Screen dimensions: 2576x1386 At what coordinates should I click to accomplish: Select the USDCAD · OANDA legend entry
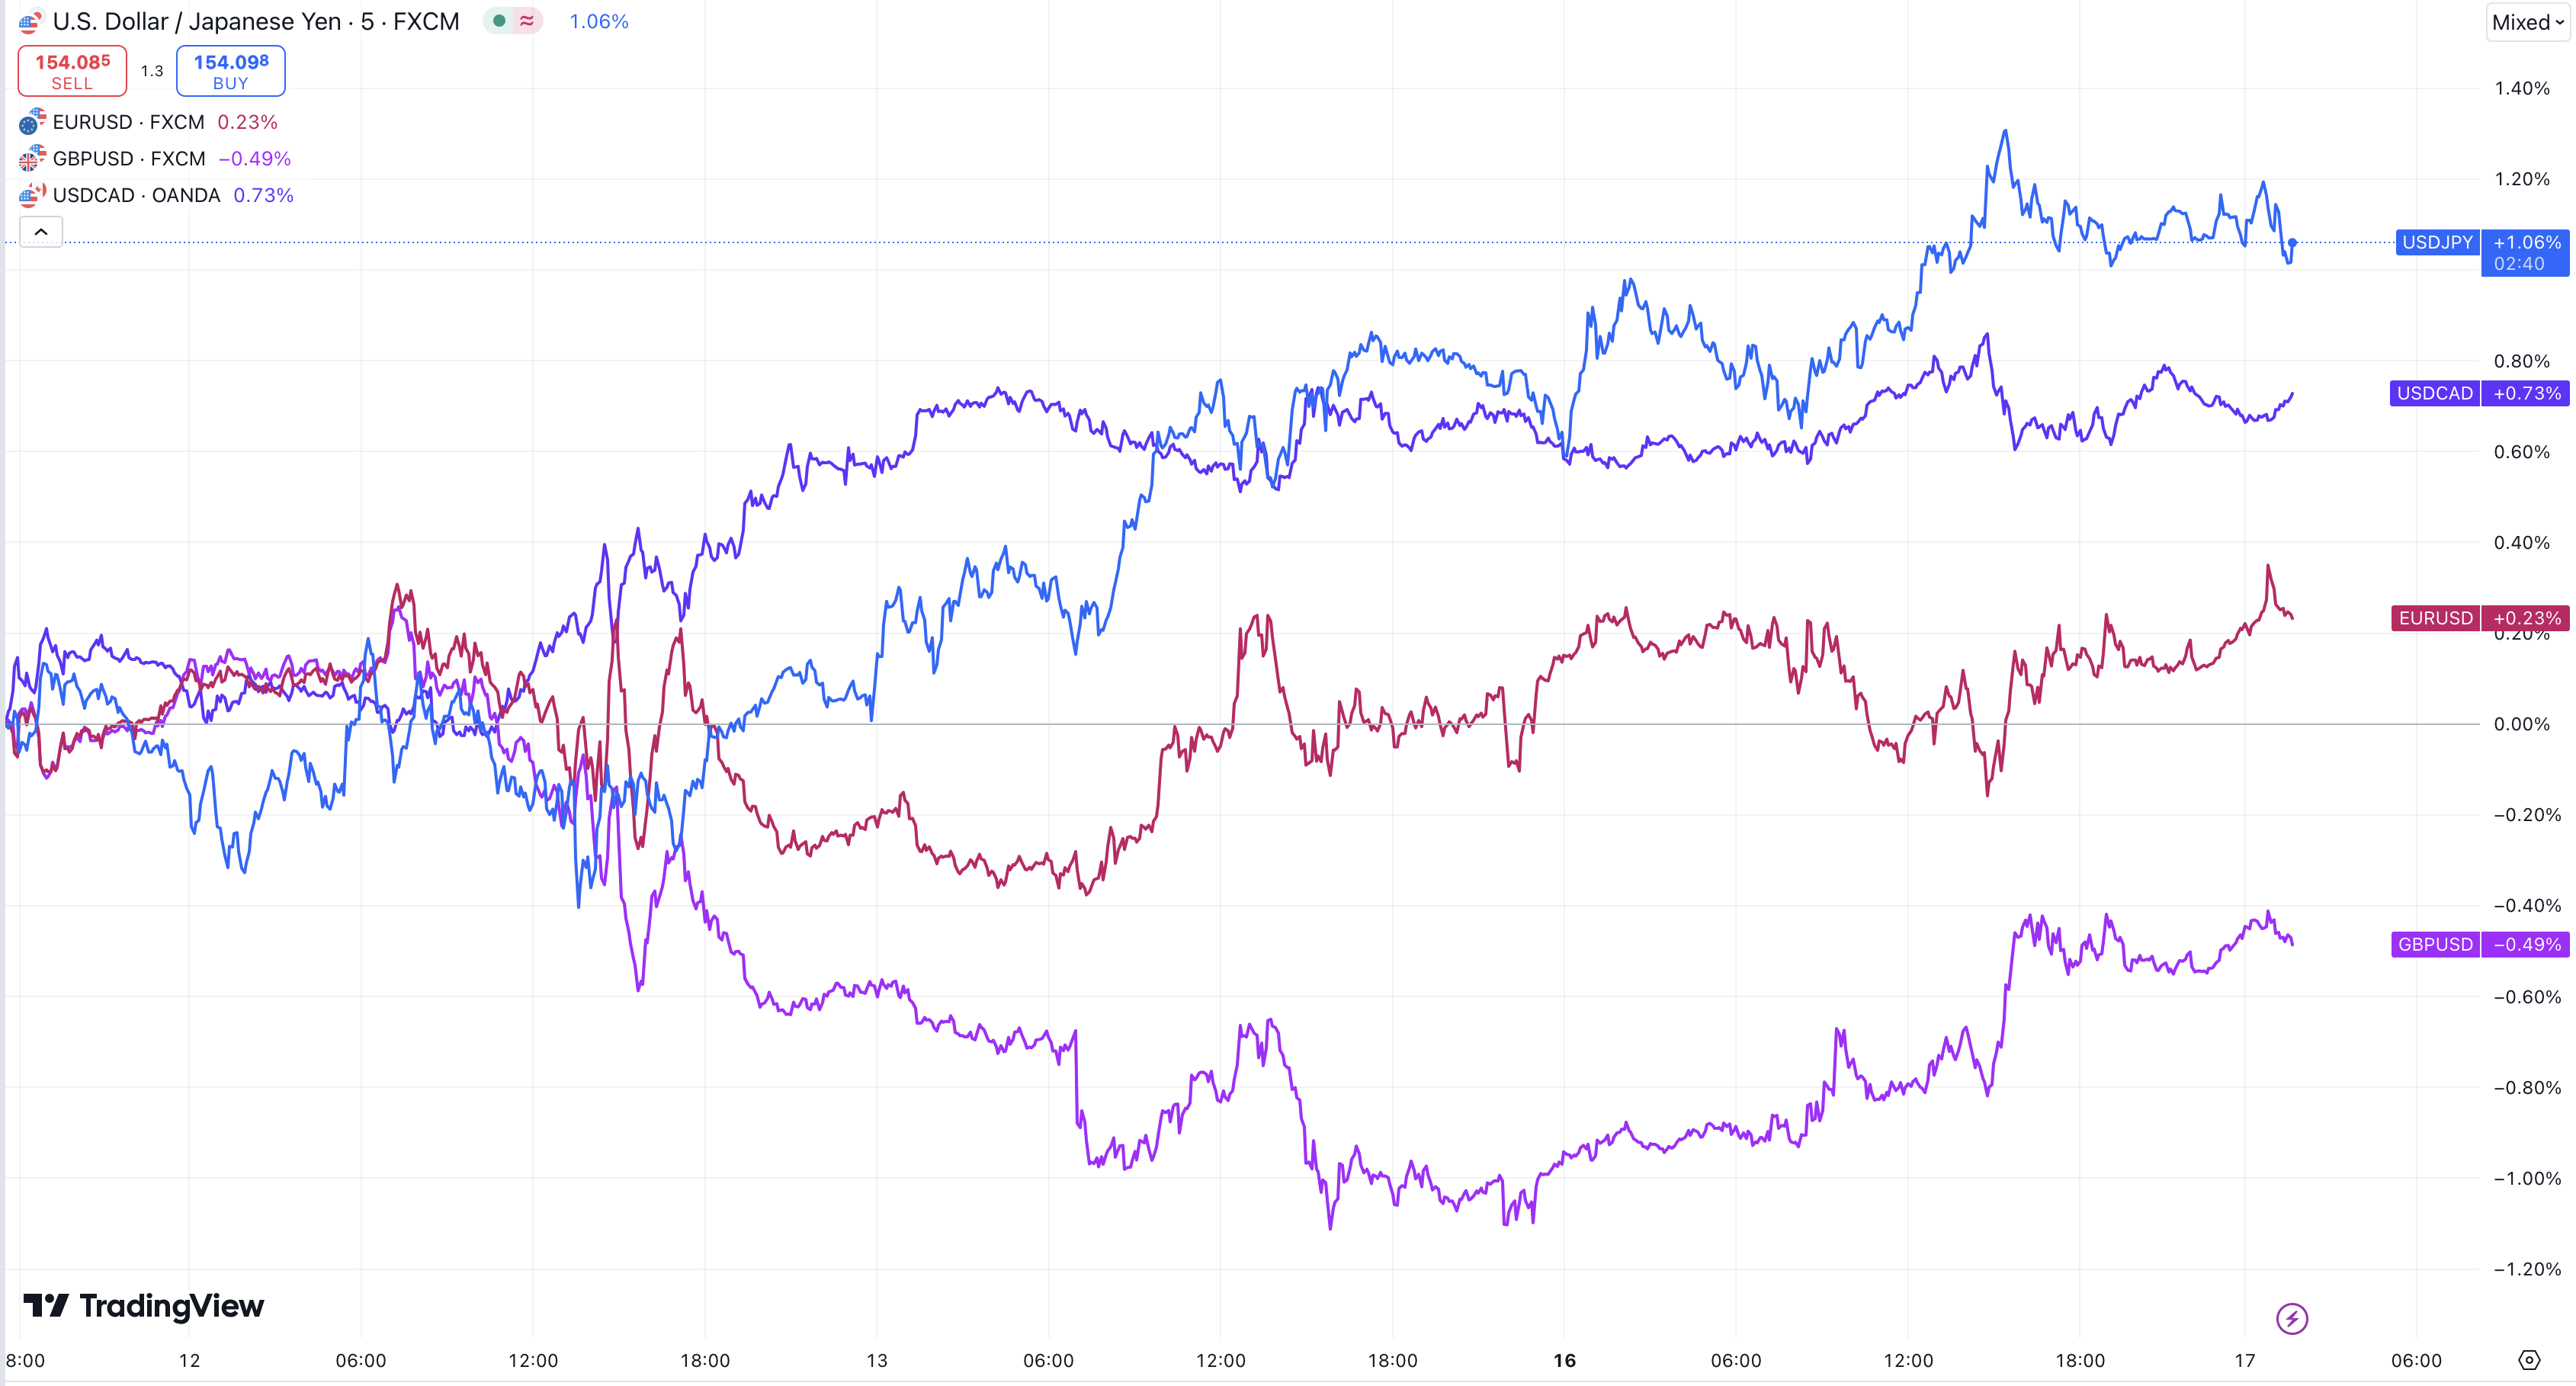pyautogui.click(x=136, y=195)
